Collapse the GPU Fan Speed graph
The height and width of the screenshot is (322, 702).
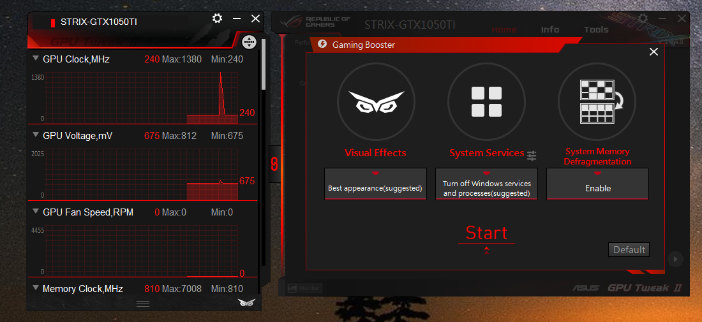pyautogui.click(x=36, y=211)
